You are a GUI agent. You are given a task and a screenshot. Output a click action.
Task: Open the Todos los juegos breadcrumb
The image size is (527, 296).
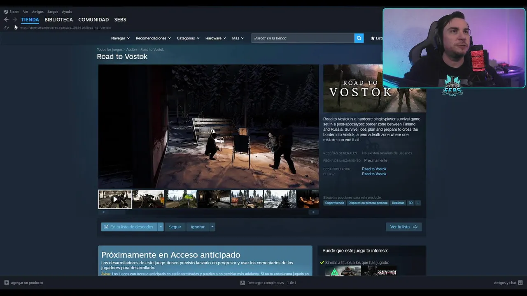[110, 49]
